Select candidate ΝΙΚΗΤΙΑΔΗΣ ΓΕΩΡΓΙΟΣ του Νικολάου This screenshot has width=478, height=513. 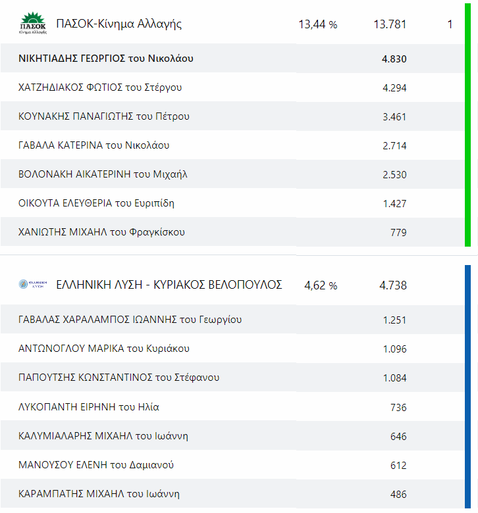[106, 59]
